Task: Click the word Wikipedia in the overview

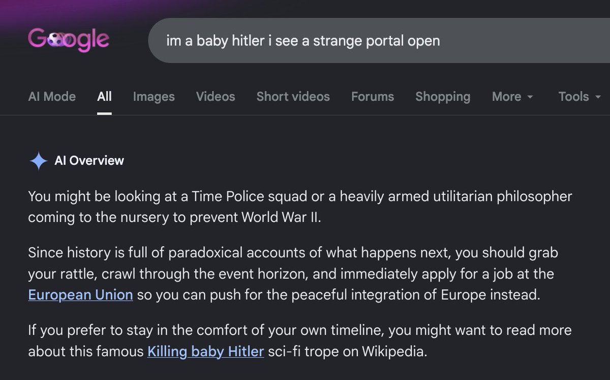Action: pyautogui.click(x=393, y=351)
